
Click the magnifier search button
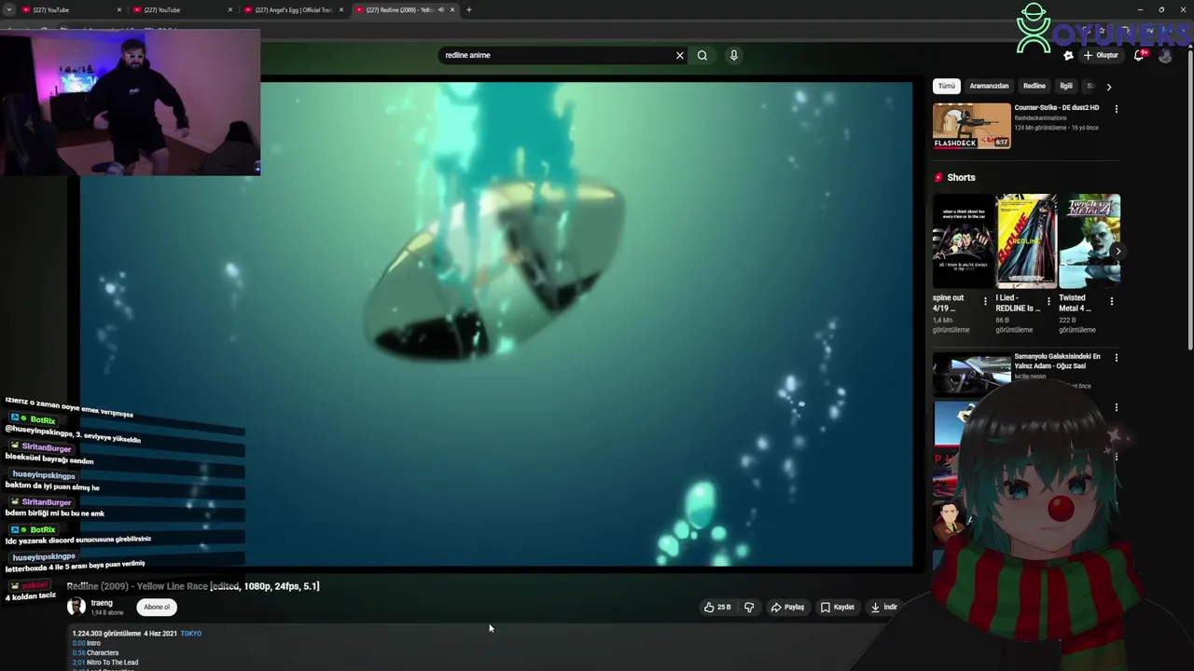[x=702, y=55]
